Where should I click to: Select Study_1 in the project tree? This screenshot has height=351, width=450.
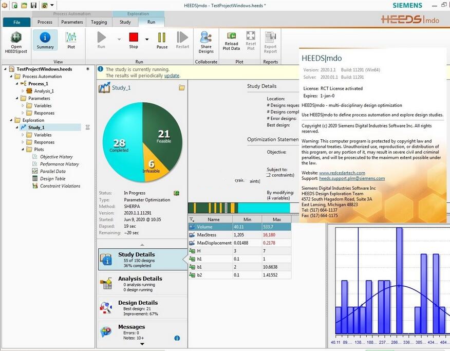click(x=36, y=127)
